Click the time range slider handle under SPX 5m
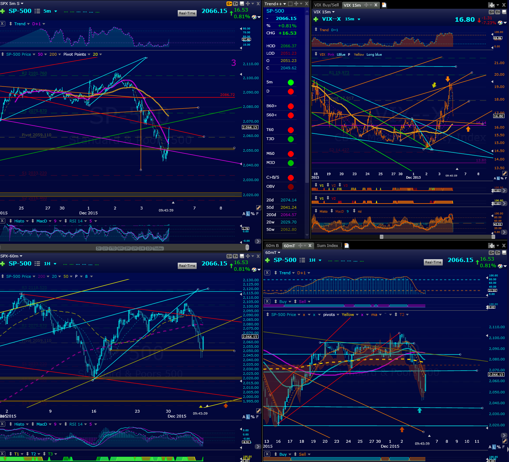The image size is (509, 462). 247,248
